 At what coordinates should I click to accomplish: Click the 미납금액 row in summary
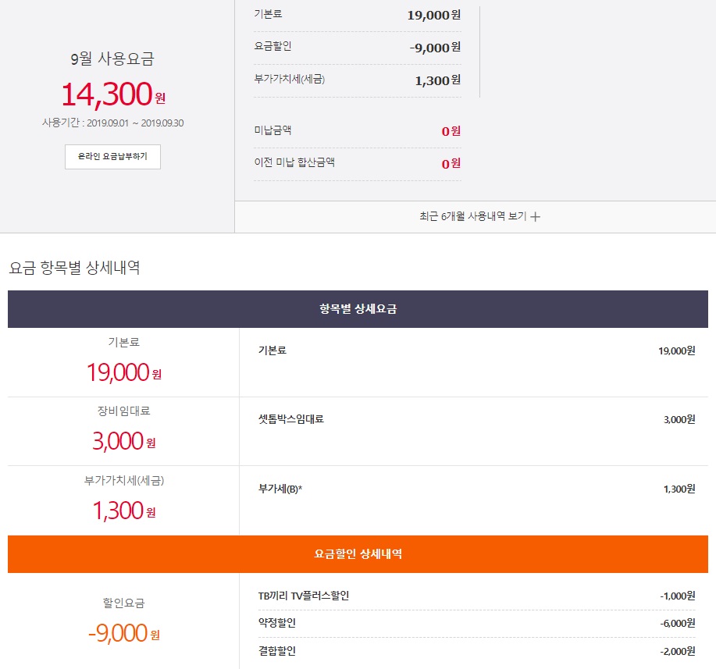273,130
